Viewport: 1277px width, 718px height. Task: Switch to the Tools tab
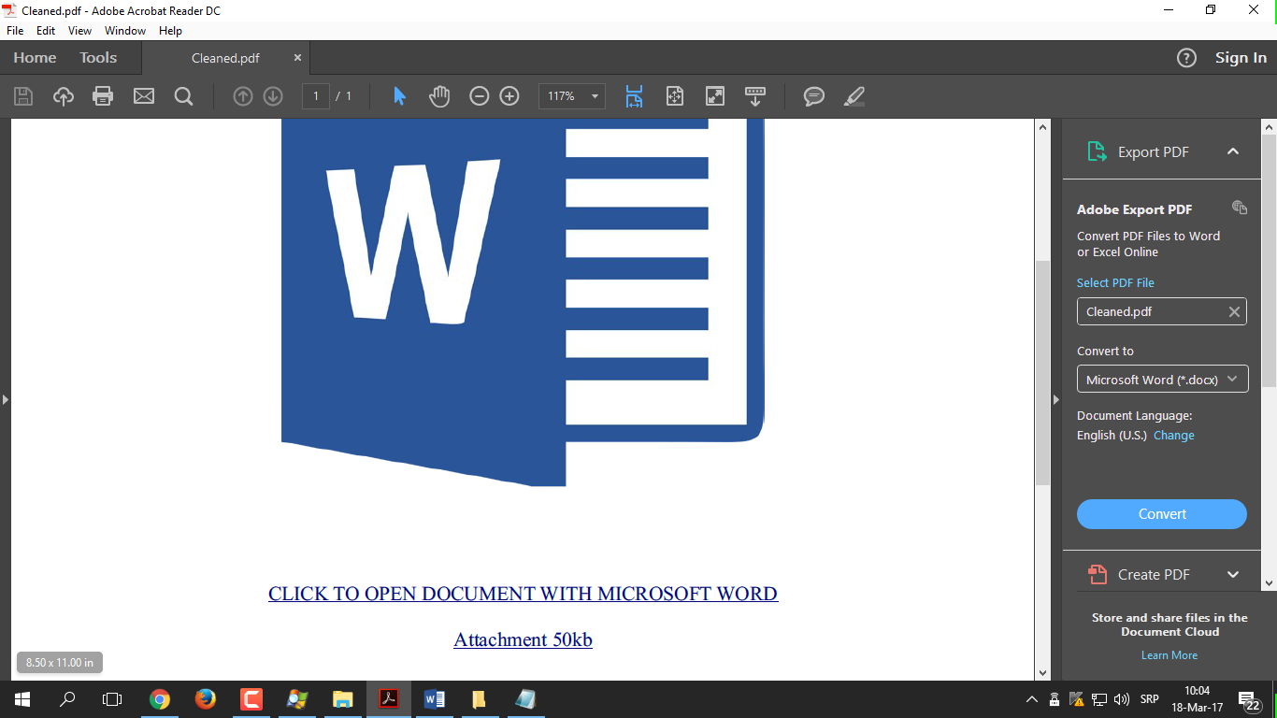tap(98, 58)
